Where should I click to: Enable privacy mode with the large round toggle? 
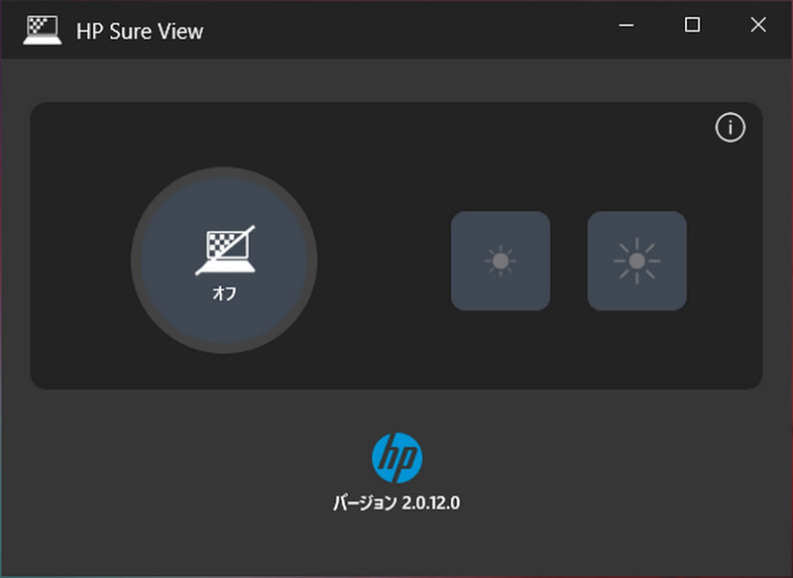pyautogui.click(x=225, y=261)
